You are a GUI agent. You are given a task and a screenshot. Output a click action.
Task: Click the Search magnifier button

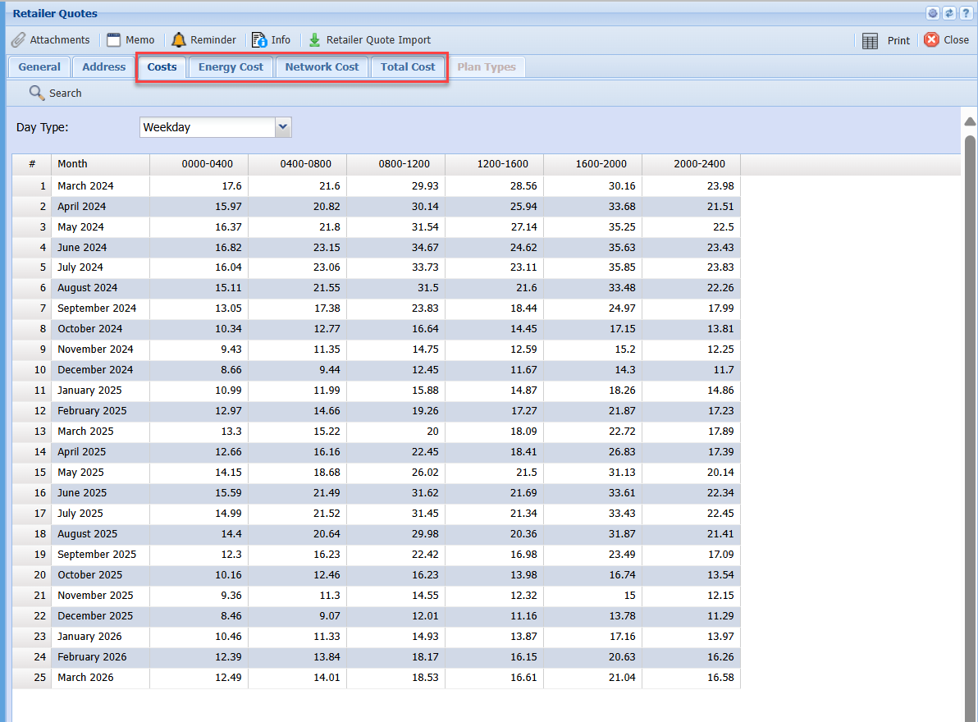[56, 93]
